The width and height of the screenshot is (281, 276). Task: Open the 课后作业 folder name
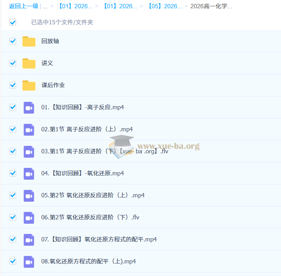click(53, 85)
